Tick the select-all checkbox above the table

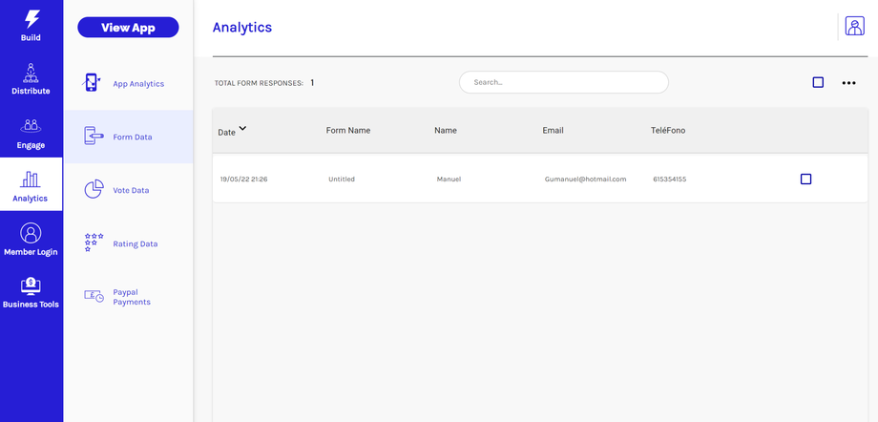pyautogui.click(x=818, y=83)
